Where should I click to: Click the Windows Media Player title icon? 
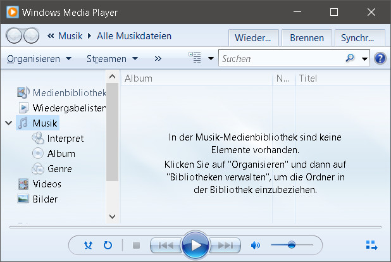(13, 12)
